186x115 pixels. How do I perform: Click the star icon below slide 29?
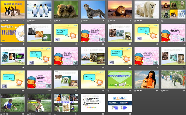[x=1, y=114]
